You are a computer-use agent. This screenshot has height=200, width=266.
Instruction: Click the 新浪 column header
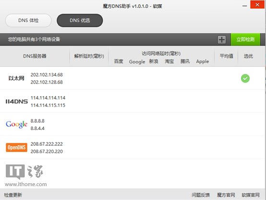[154, 61]
